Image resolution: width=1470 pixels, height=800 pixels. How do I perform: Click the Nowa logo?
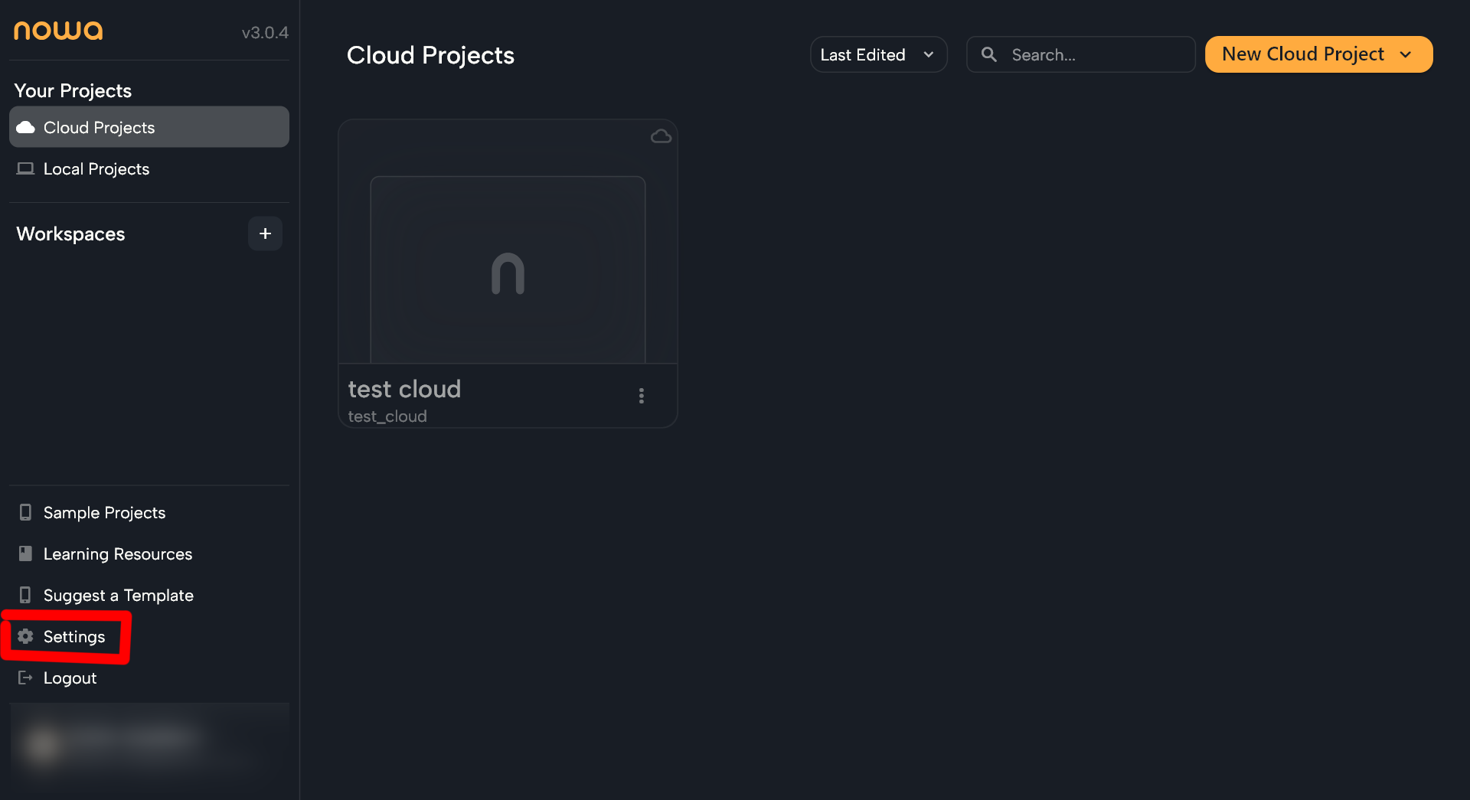tap(58, 31)
